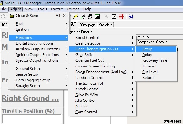The image size is (183, 124).
Task: Open Gear Shift submenu
Action: tap(102, 54)
